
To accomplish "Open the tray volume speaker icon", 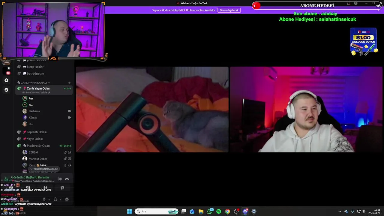I will tap(364, 211).
